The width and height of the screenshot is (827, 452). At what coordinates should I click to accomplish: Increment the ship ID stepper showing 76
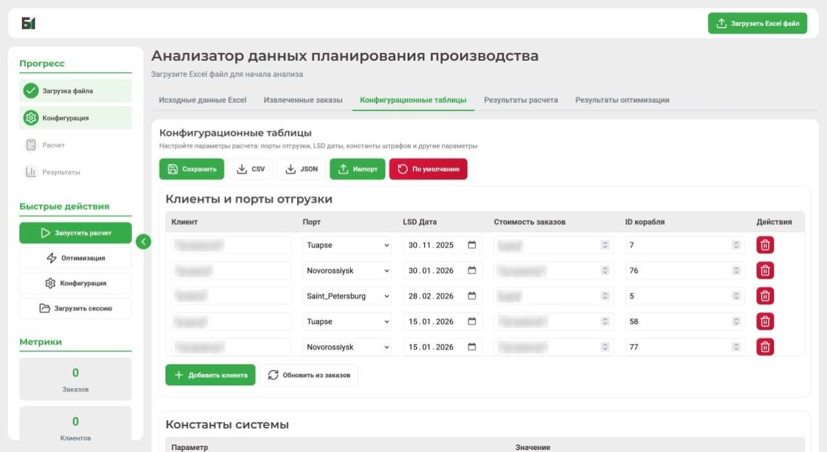click(x=736, y=268)
